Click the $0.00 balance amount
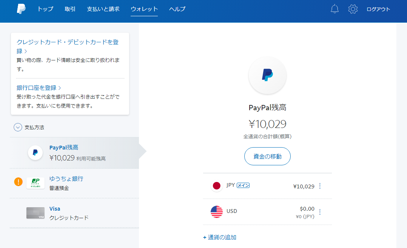Screen dimensions: 407x248 click(x=307, y=209)
